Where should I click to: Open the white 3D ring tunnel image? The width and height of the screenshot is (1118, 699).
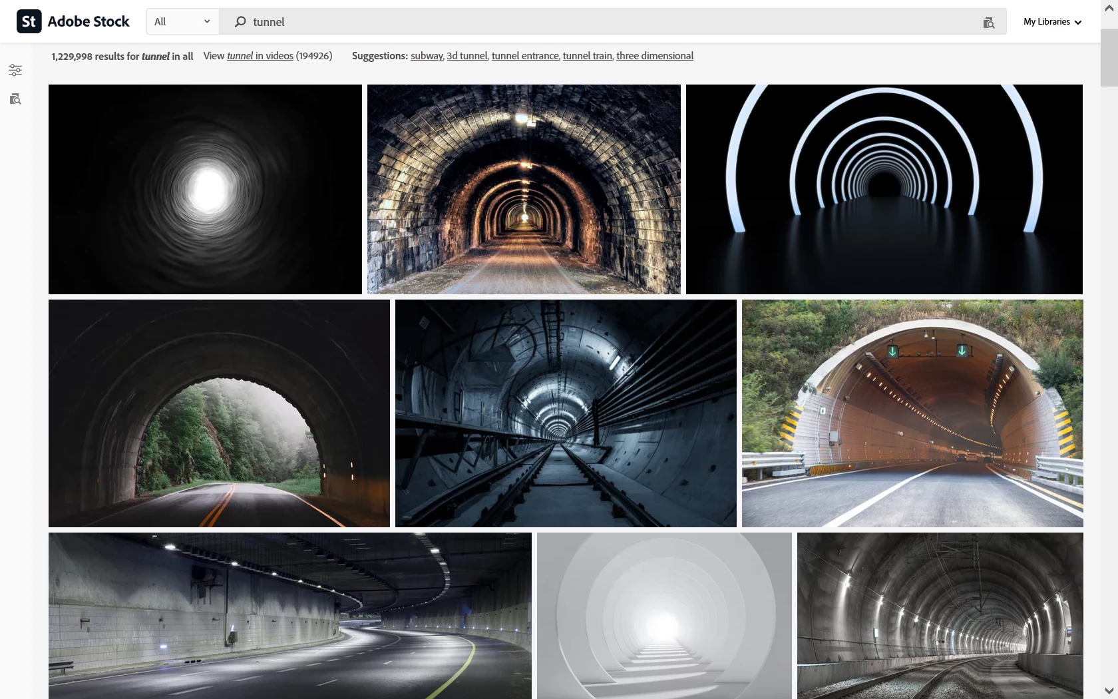coord(664,616)
